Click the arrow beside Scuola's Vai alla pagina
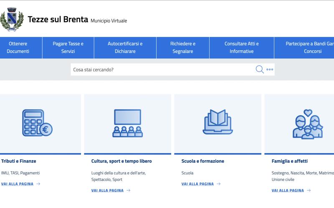Image resolution: width=334 pixels, height=208 pixels. click(x=218, y=184)
